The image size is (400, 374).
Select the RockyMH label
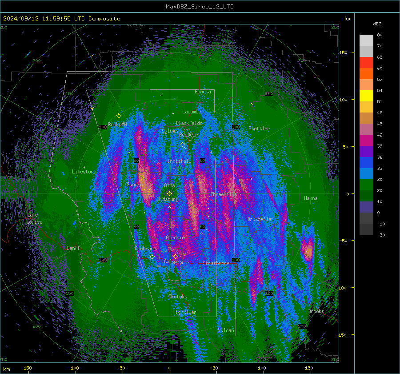[x=117, y=125]
